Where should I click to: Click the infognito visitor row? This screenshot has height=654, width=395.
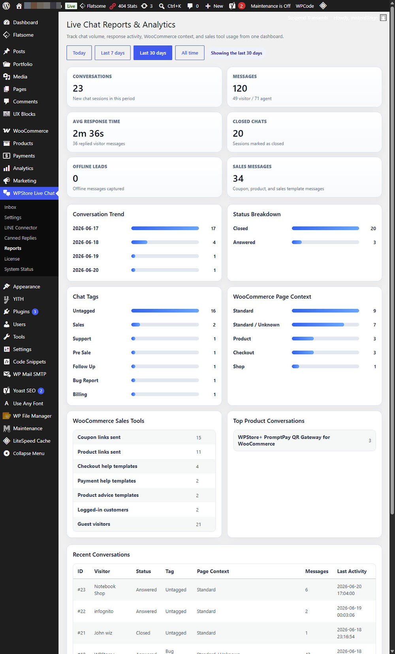[224, 611]
